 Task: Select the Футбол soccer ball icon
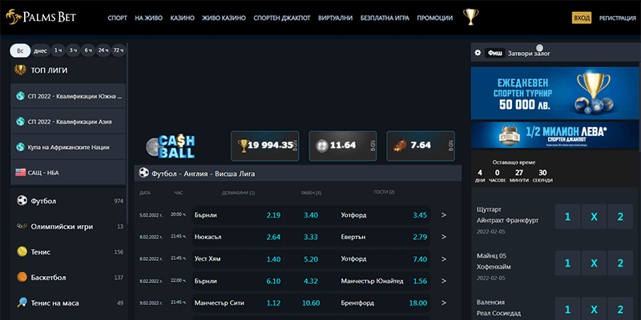point(22,201)
